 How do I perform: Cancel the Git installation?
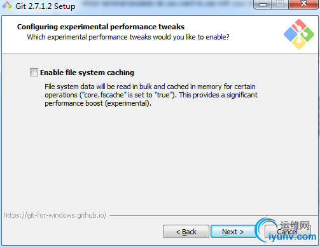(288, 232)
